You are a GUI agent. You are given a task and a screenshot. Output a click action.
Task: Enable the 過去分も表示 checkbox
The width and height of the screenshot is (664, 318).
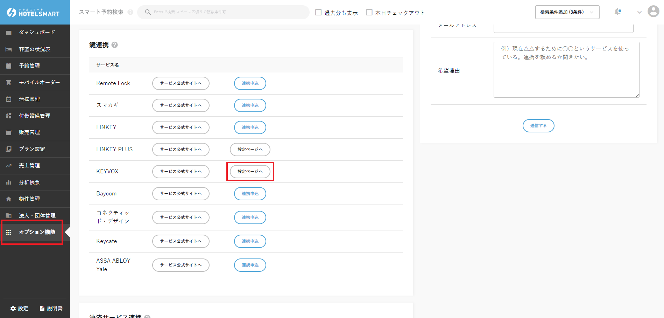318,12
